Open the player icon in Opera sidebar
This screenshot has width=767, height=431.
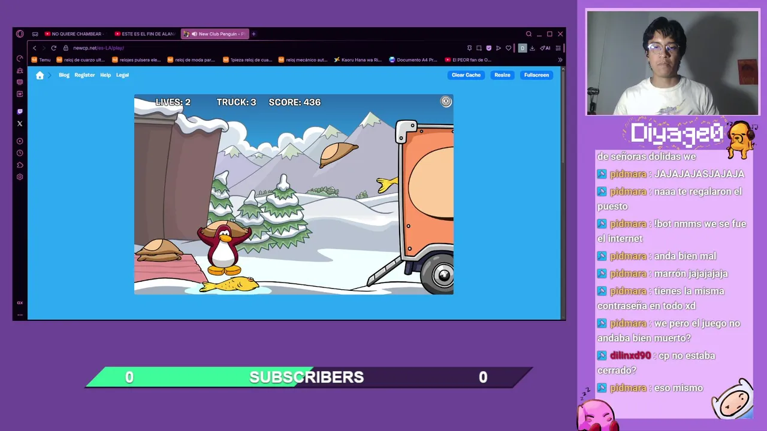(20, 141)
